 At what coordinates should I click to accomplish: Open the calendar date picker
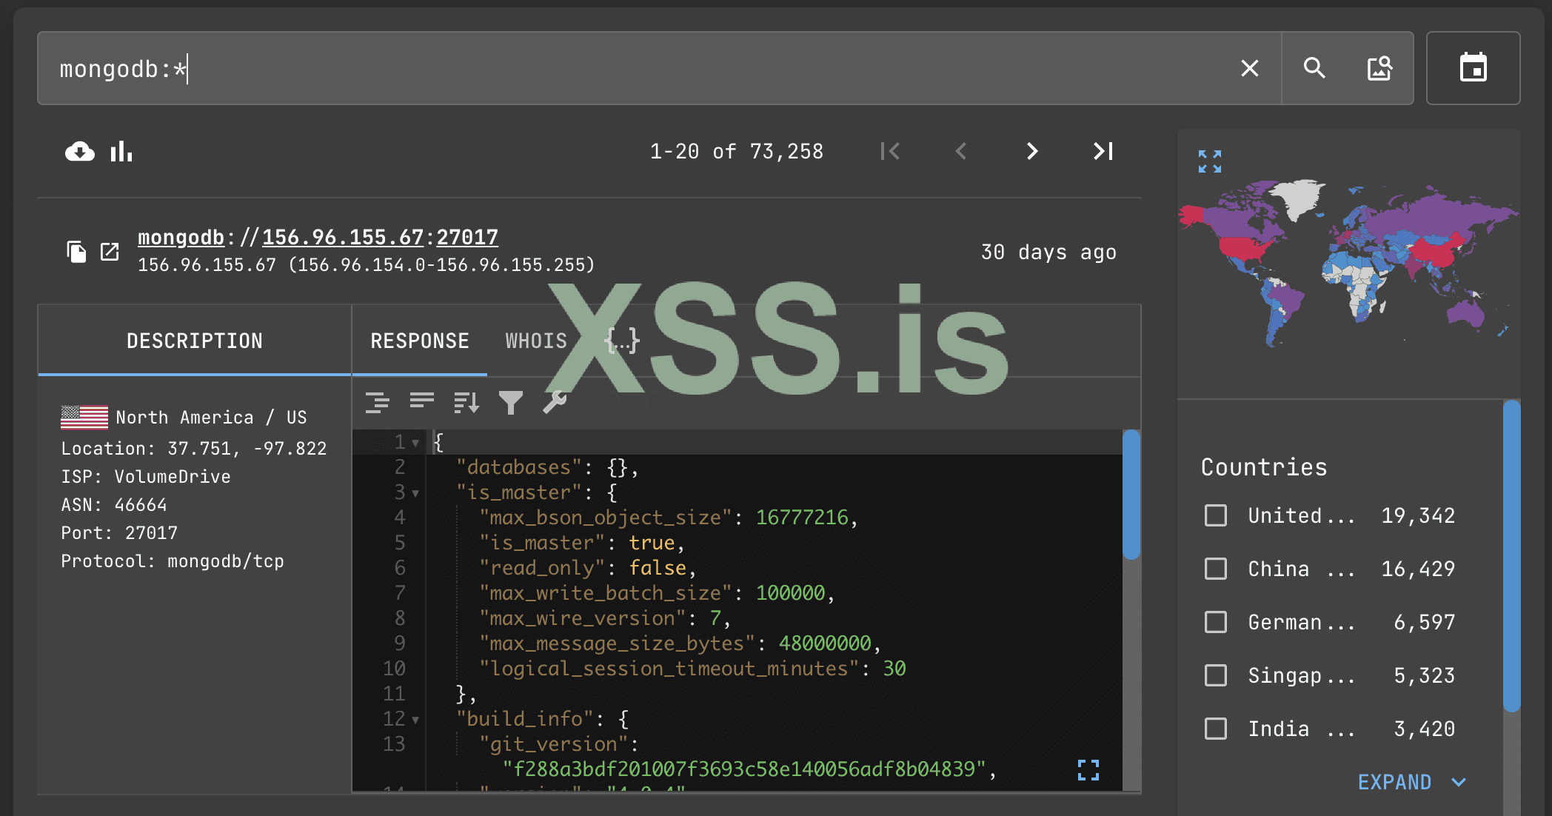tap(1473, 68)
